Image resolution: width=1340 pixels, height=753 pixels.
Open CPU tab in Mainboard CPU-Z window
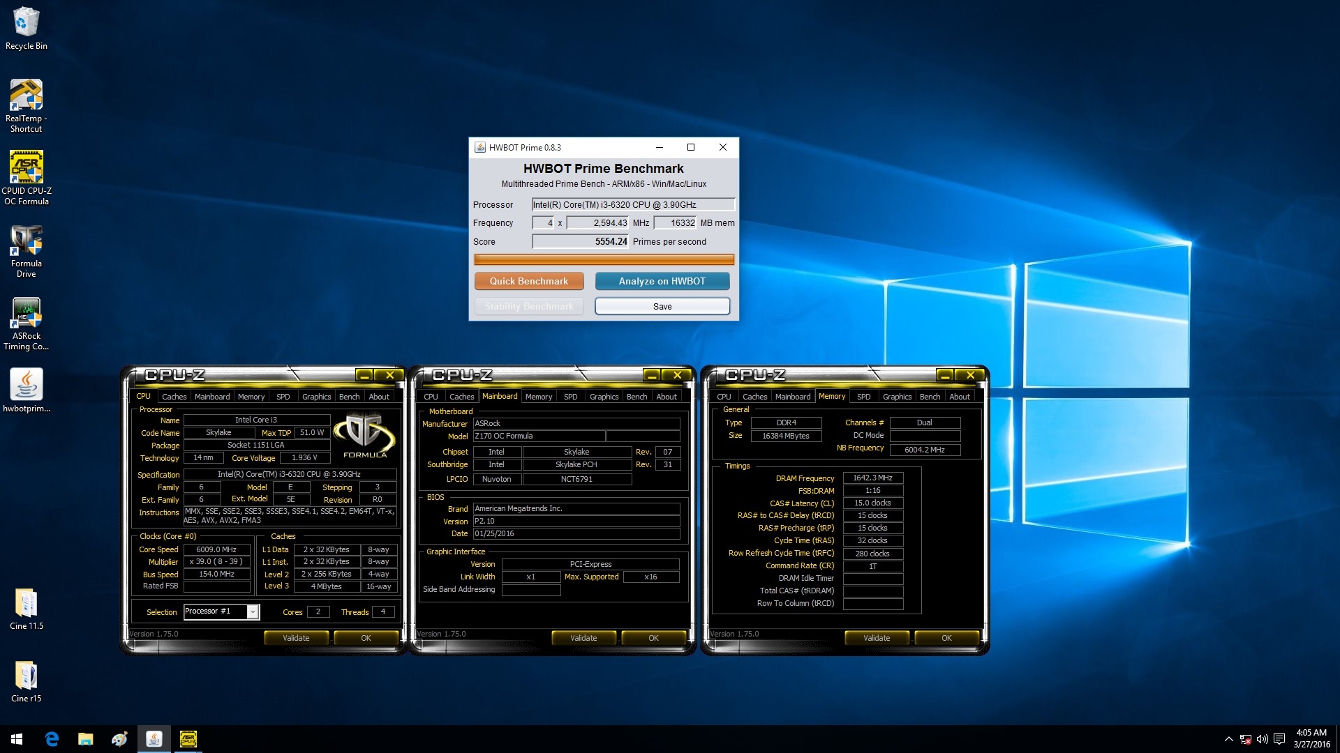pyautogui.click(x=431, y=397)
